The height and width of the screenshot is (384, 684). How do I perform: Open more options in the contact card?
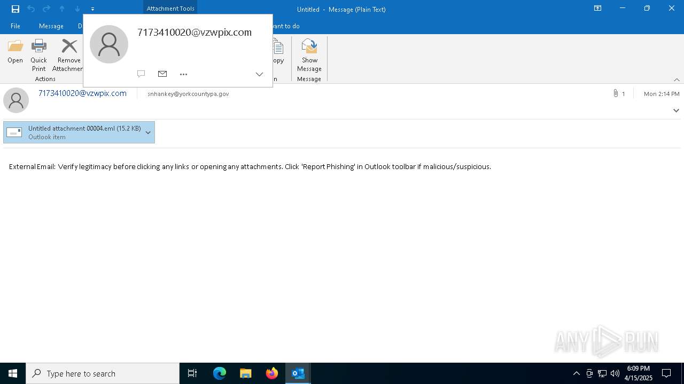(184, 74)
